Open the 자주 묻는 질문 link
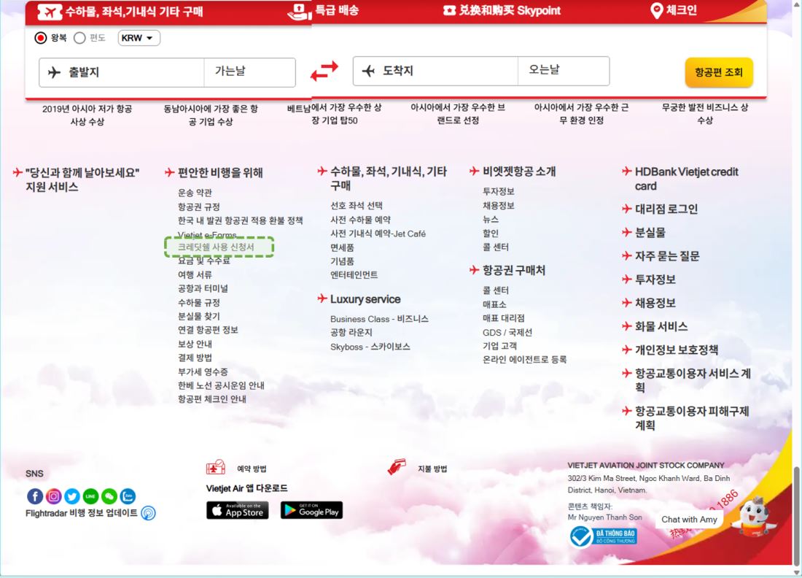Viewport: 802px width, 578px height. [x=667, y=256]
